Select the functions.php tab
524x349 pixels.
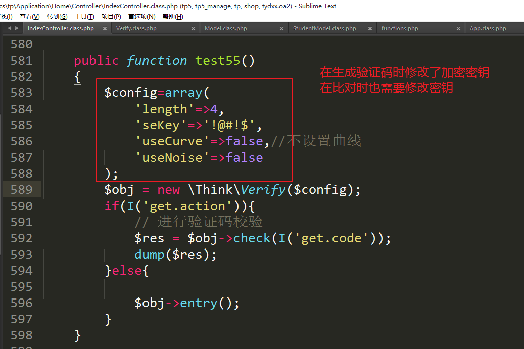click(x=400, y=29)
